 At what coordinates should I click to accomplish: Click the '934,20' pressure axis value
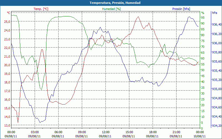(x=217, y=126)
